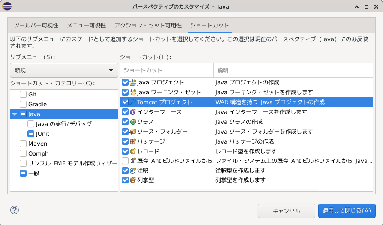Click the ソース・フォルダー icon

133,132
